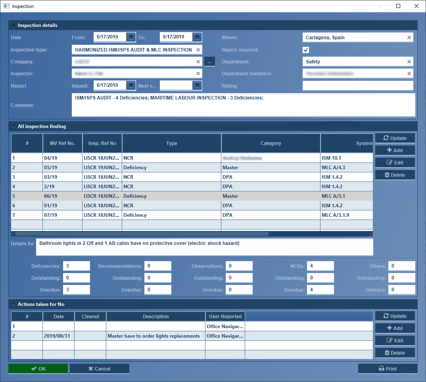Collapse the Inspection details section

pyautogui.click(x=13, y=25)
